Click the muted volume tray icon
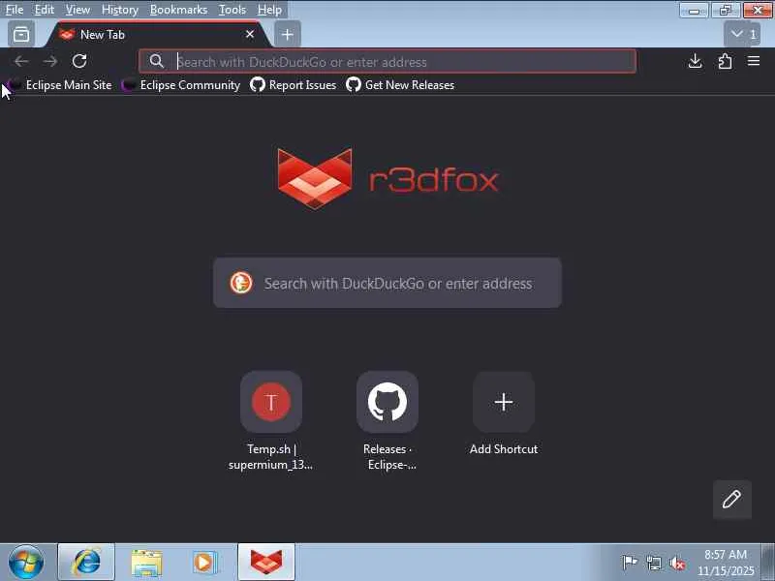The image size is (775, 581). pos(677,563)
